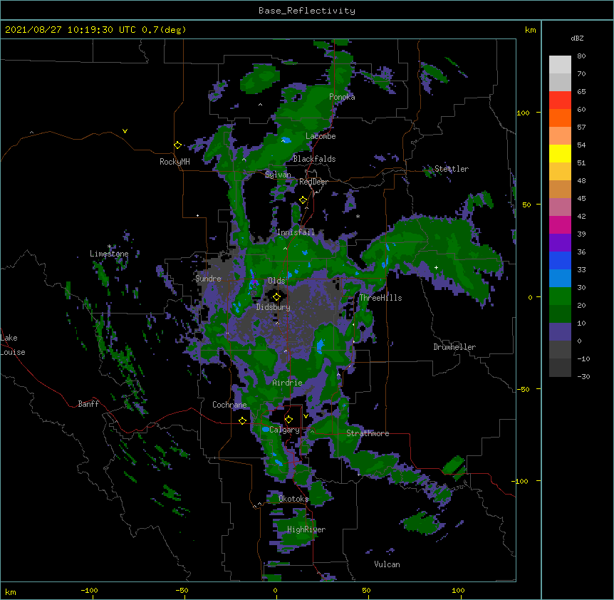This screenshot has height=600, width=614.
Task: Click the Didsbury town label
Action: click(274, 307)
